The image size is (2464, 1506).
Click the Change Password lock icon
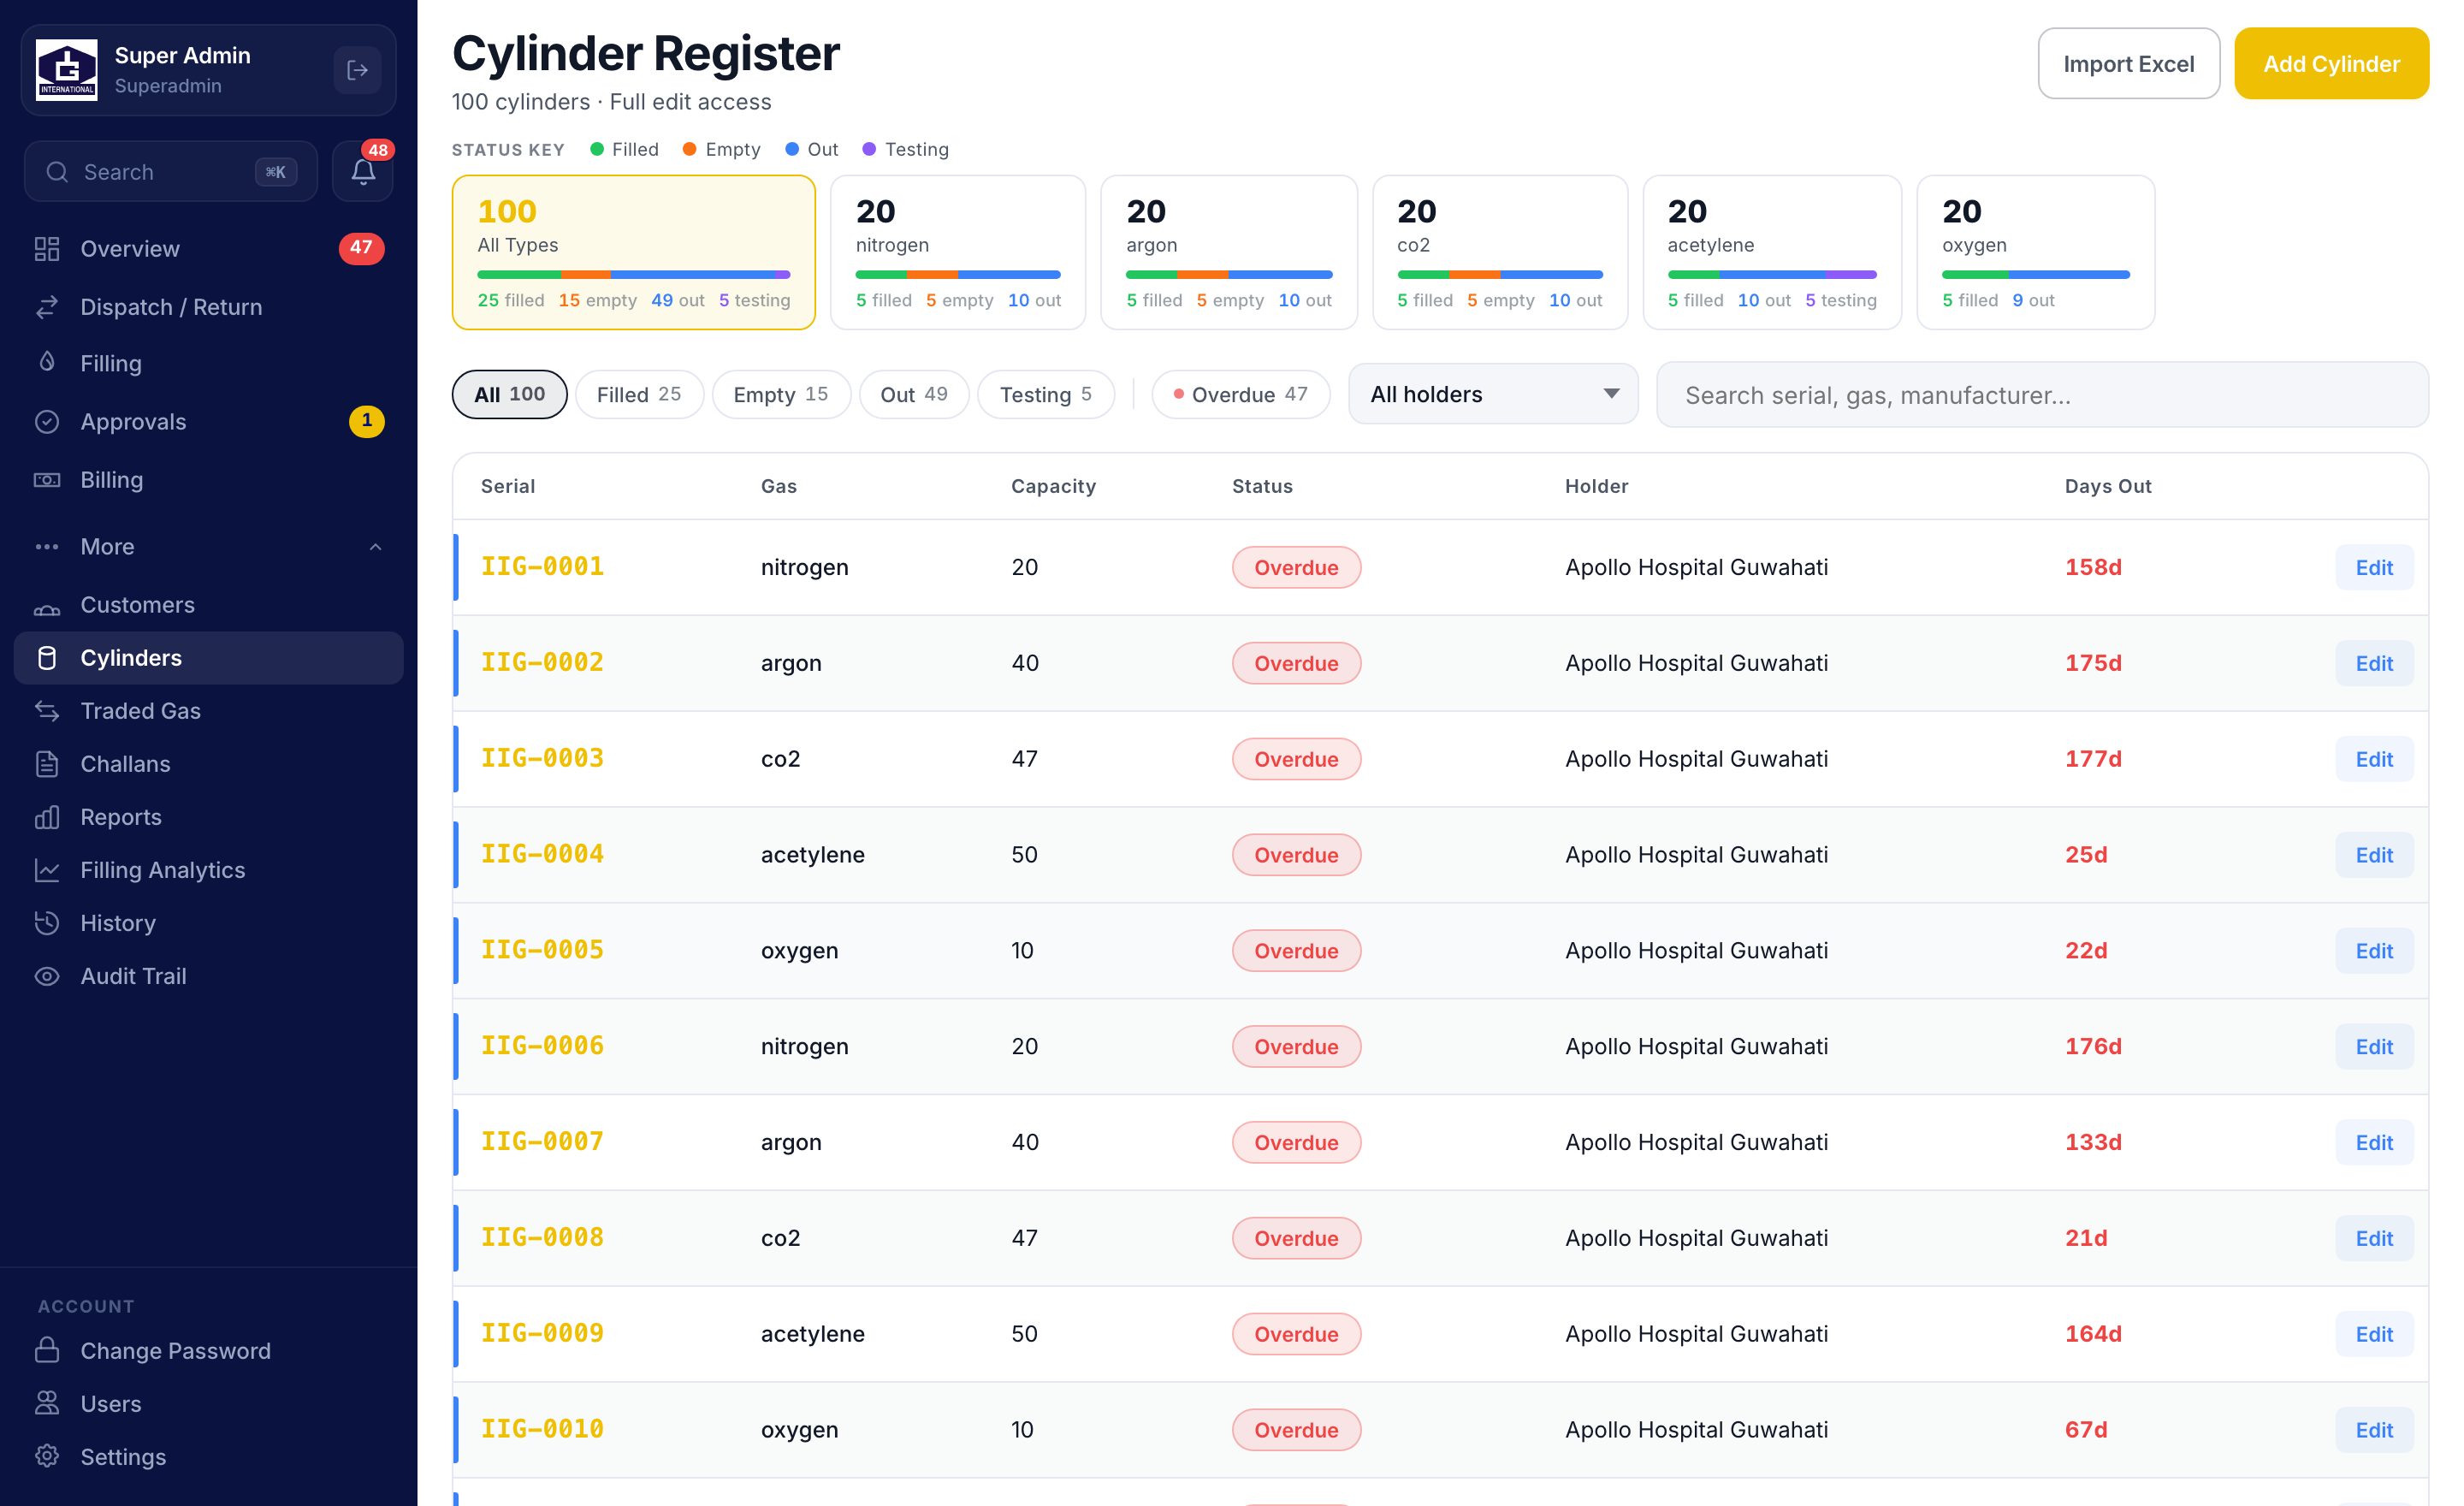coord(47,1350)
